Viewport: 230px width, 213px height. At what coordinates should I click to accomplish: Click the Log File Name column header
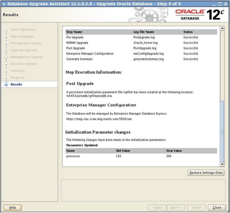tap(144, 32)
